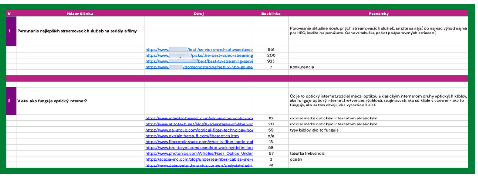Screen dimensions: 478x178
Task: Open the best-tv-streaming-services link
Action: [199, 61]
